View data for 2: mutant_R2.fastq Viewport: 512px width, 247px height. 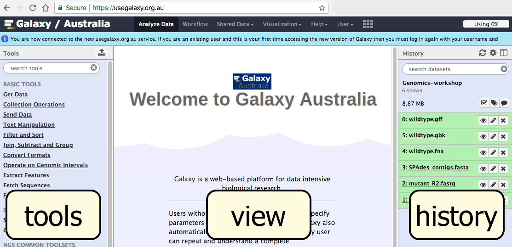tap(483, 185)
